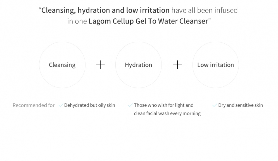Click the Low irritation label text
This screenshot has width=278, height=161.
tap(216, 65)
